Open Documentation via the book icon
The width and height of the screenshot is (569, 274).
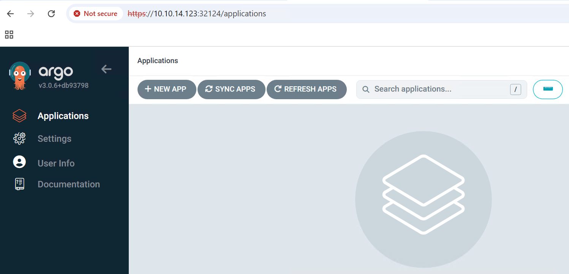pos(19,184)
